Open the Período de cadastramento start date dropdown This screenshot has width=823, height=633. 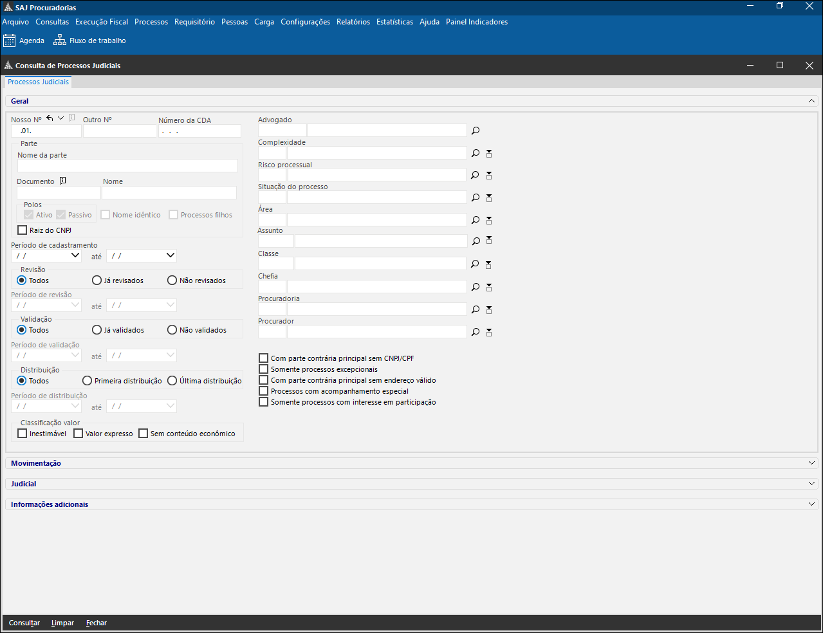pos(75,255)
